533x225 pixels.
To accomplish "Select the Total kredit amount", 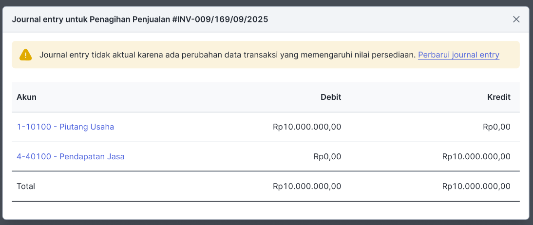I will point(476,186).
